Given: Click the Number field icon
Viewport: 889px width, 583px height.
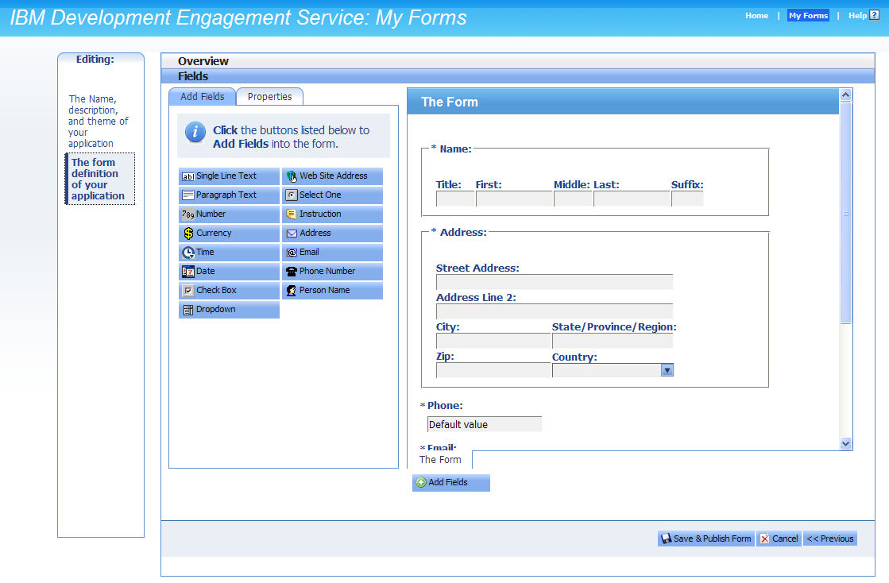Looking at the screenshot, I should pos(187,214).
